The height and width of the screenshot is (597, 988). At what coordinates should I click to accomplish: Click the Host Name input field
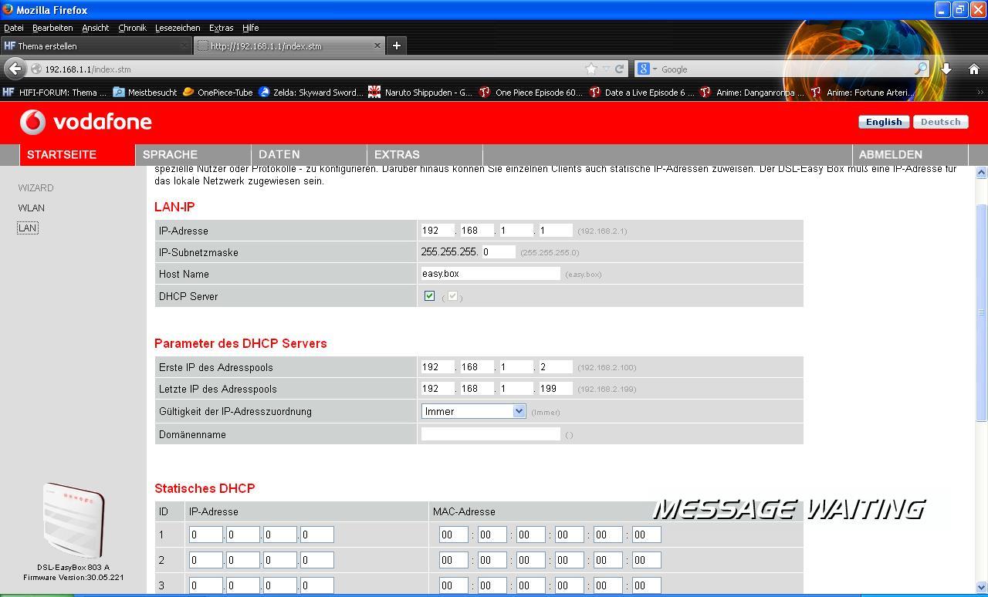point(490,274)
